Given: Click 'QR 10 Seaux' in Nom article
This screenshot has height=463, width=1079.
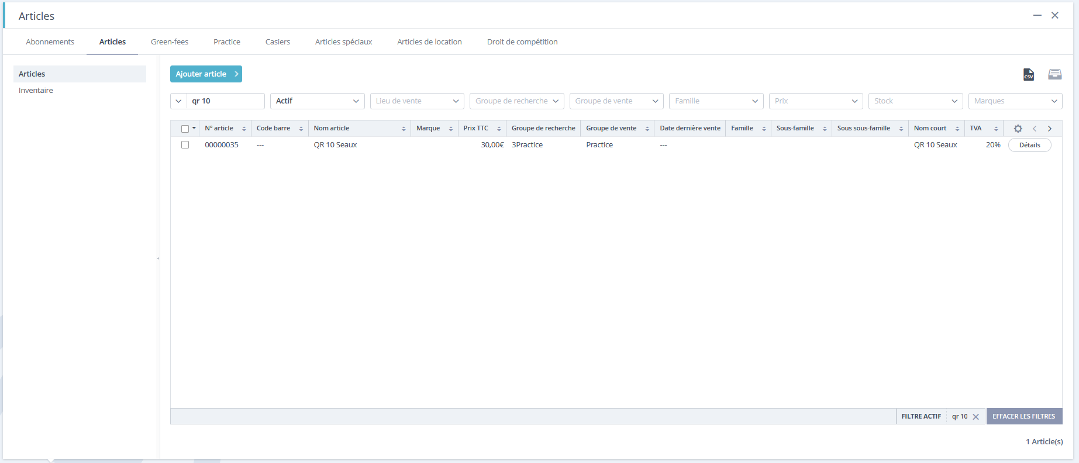Looking at the screenshot, I should (335, 145).
